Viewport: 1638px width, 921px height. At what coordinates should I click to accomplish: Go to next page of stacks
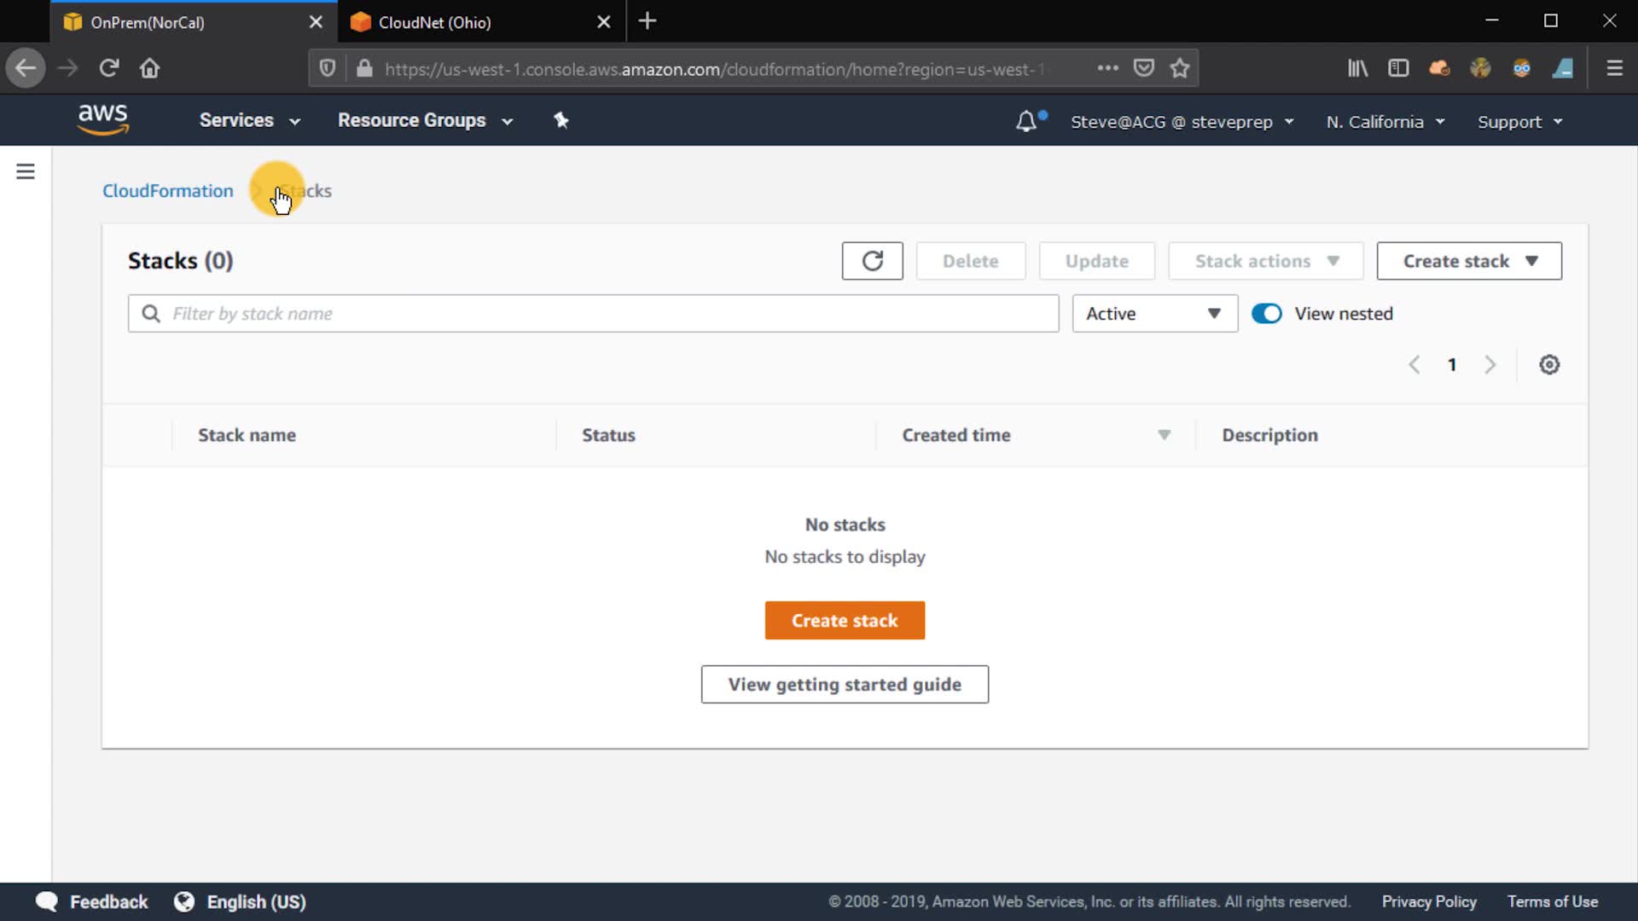point(1490,365)
